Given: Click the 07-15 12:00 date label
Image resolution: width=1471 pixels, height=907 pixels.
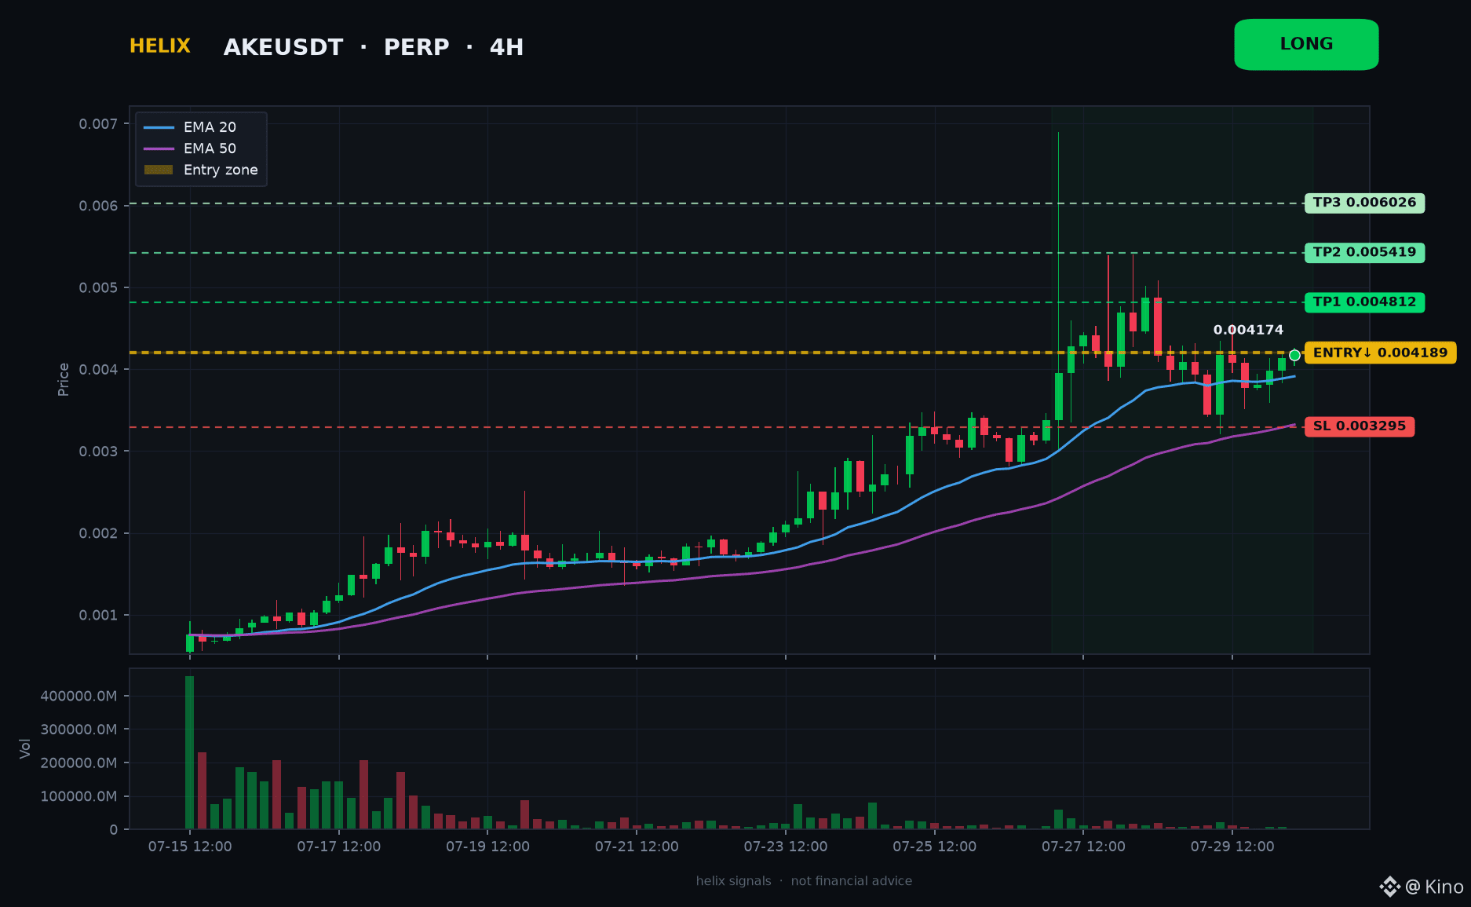Looking at the screenshot, I should (x=190, y=847).
